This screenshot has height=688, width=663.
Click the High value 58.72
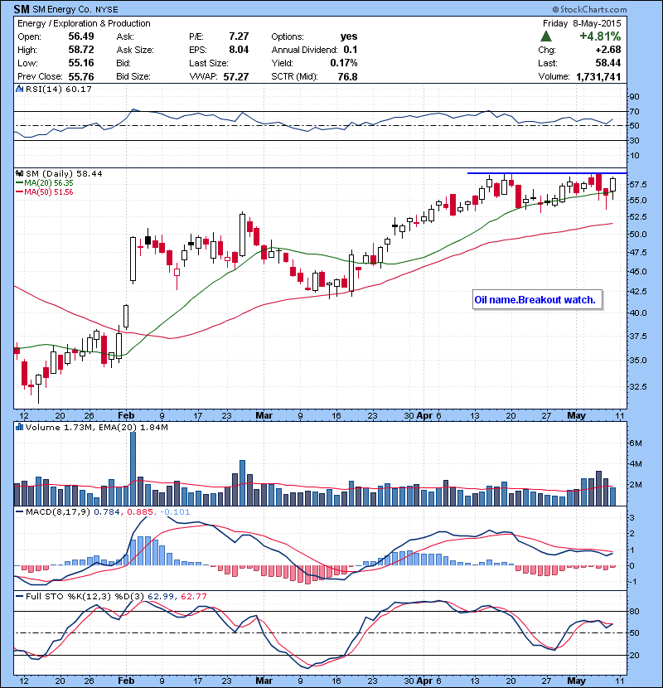click(x=81, y=50)
